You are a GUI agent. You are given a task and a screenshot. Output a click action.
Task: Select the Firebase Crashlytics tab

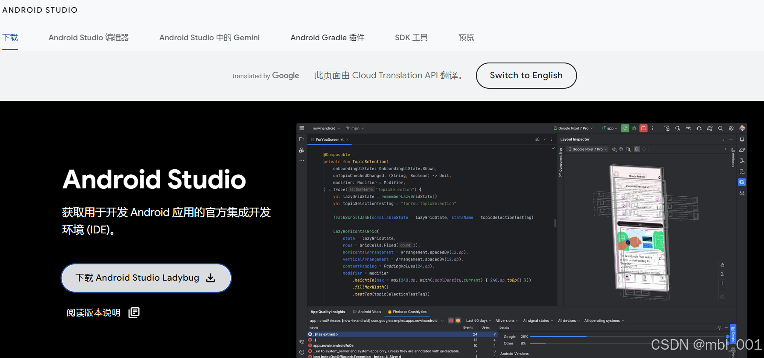coord(407,312)
